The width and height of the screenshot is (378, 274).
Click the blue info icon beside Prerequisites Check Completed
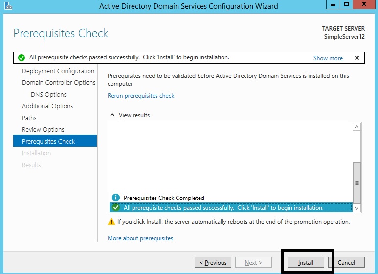point(116,198)
